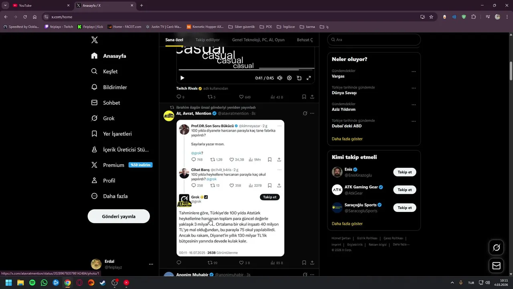Open more options on Anonim Muhabir post
The image size is (513, 289).
click(x=312, y=275)
